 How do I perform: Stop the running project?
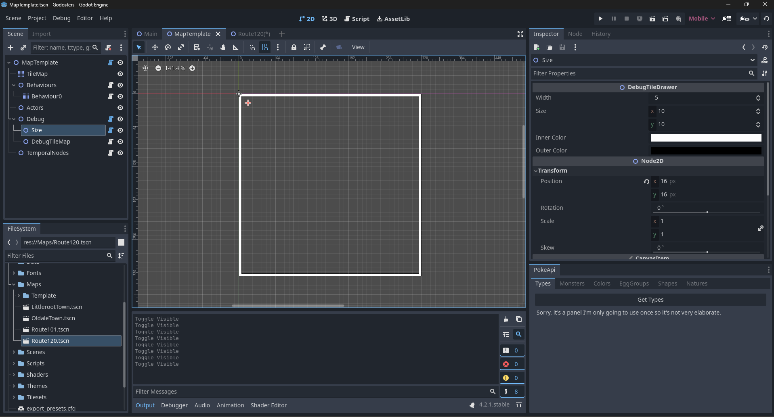pos(627,19)
